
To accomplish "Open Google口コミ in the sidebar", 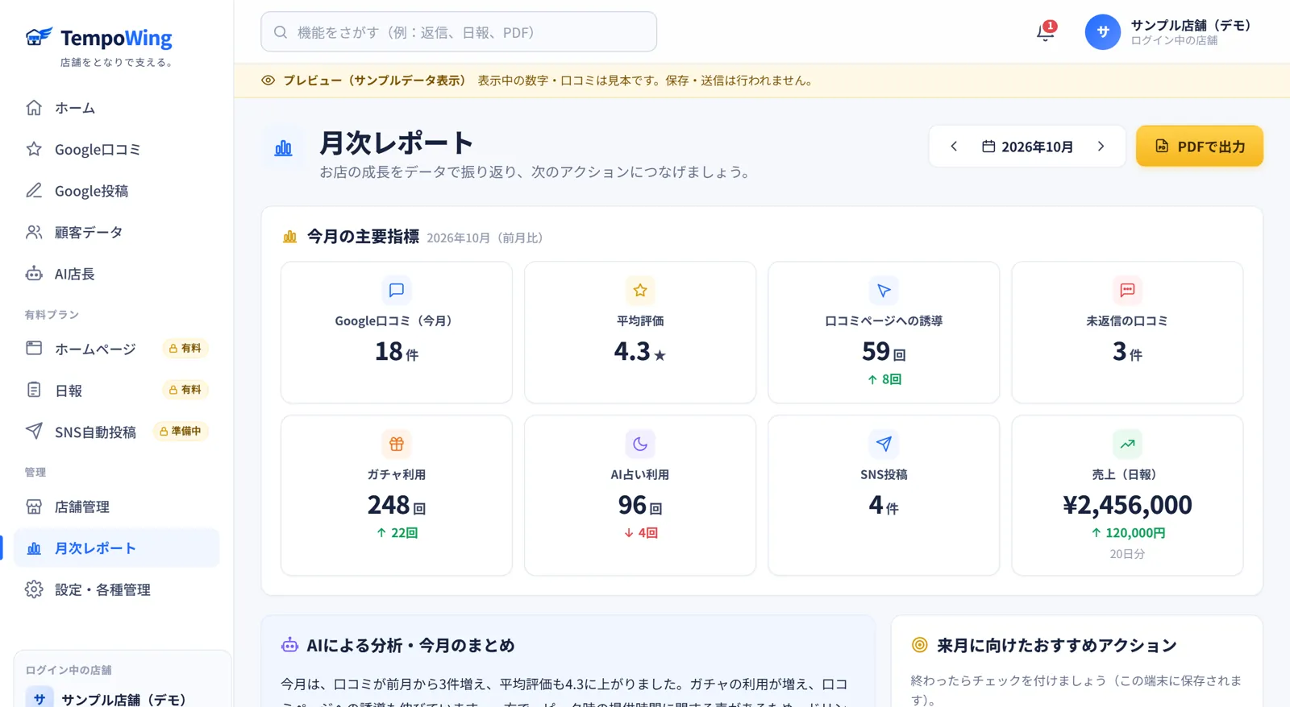I will point(117,149).
